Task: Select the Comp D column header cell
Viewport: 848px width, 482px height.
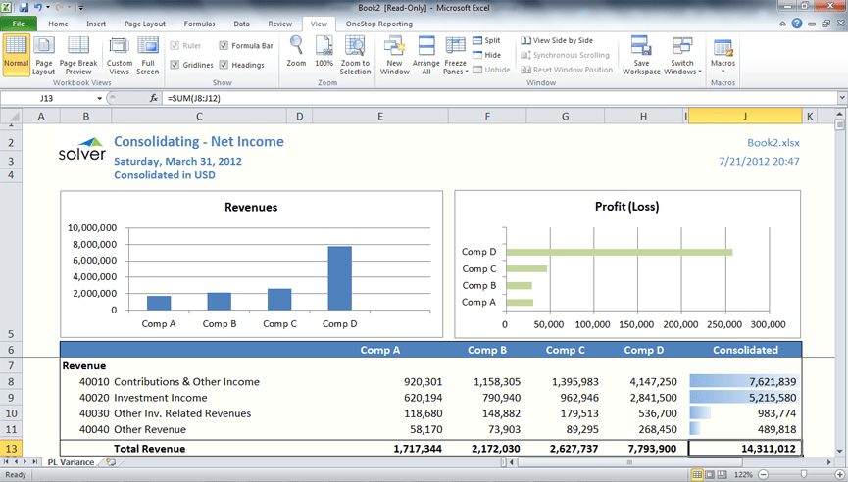Action: point(643,350)
